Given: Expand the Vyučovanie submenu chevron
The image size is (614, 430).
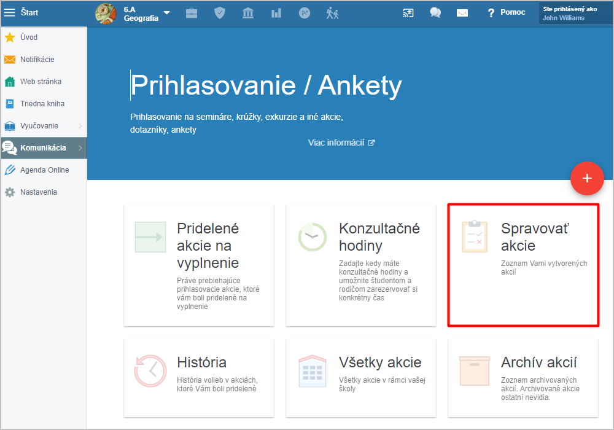Looking at the screenshot, I should (80, 126).
